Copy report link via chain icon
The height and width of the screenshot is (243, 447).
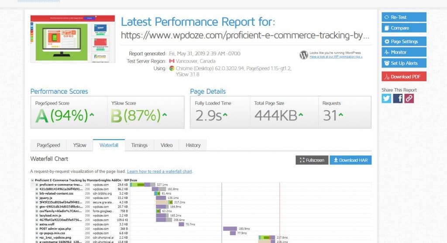[409, 99]
